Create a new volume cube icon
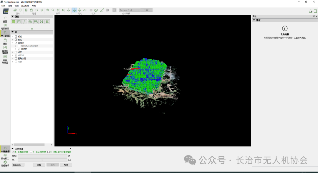 [30, 22]
